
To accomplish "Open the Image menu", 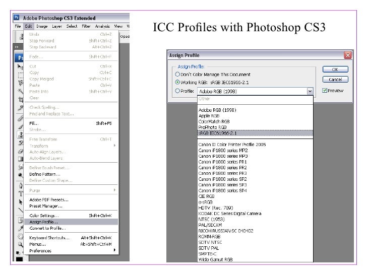I will [42, 26].
